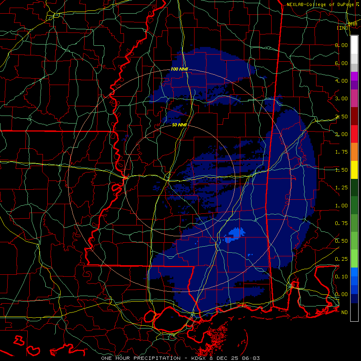Click the 100 NMI range ring label

click(x=179, y=69)
